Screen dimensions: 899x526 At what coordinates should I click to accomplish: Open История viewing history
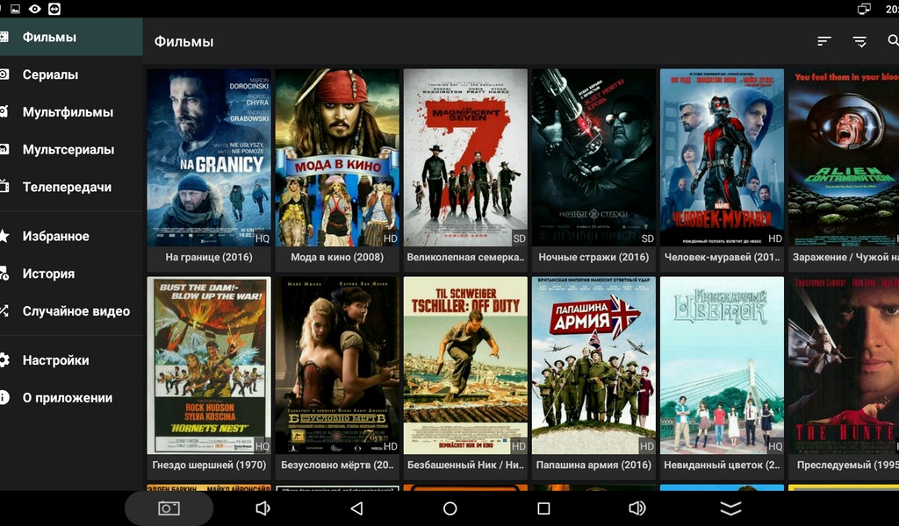coord(48,274)
